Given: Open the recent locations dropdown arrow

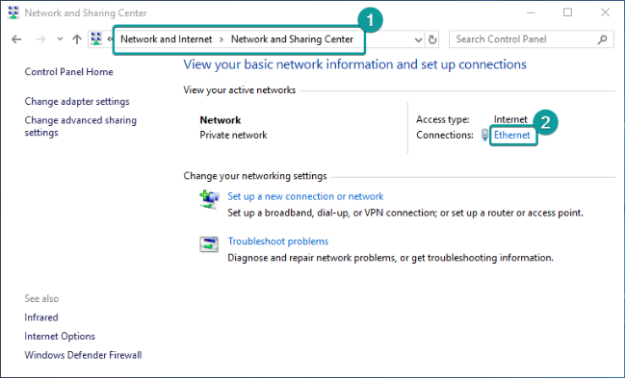Looking at the screenshot, I should pyautogui.click(x=60, y=39).
